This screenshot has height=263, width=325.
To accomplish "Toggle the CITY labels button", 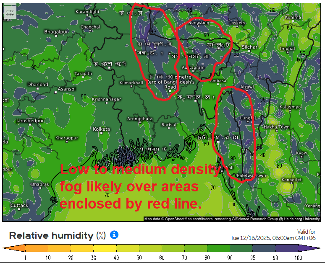I will point(10,12).
